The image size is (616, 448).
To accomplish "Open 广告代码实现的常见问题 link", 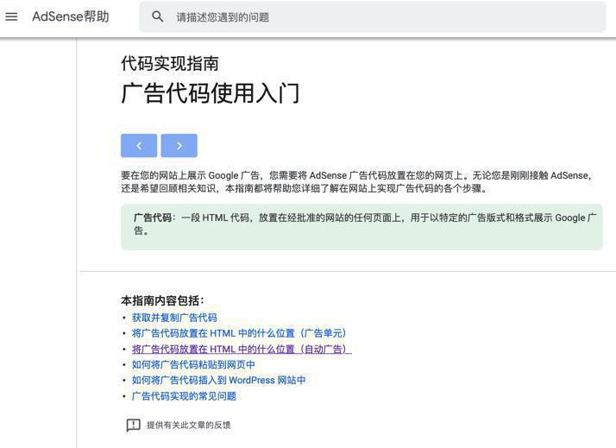I will (x=184, y=396).
